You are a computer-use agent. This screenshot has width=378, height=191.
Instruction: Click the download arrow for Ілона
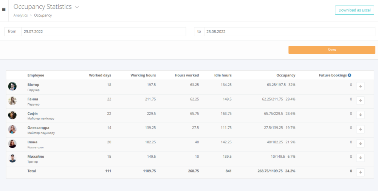(x=360, y=144)
